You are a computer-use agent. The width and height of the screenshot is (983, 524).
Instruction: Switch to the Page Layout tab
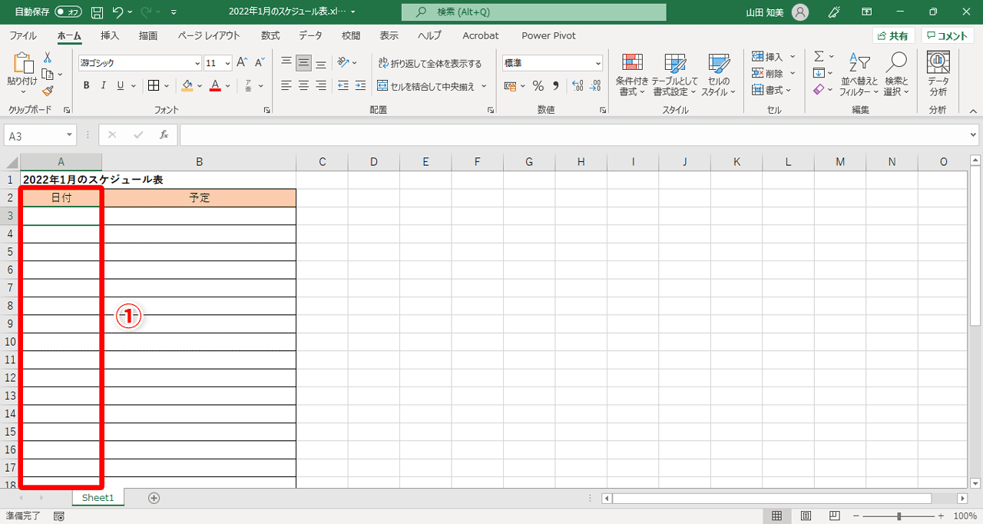[209, 35]
